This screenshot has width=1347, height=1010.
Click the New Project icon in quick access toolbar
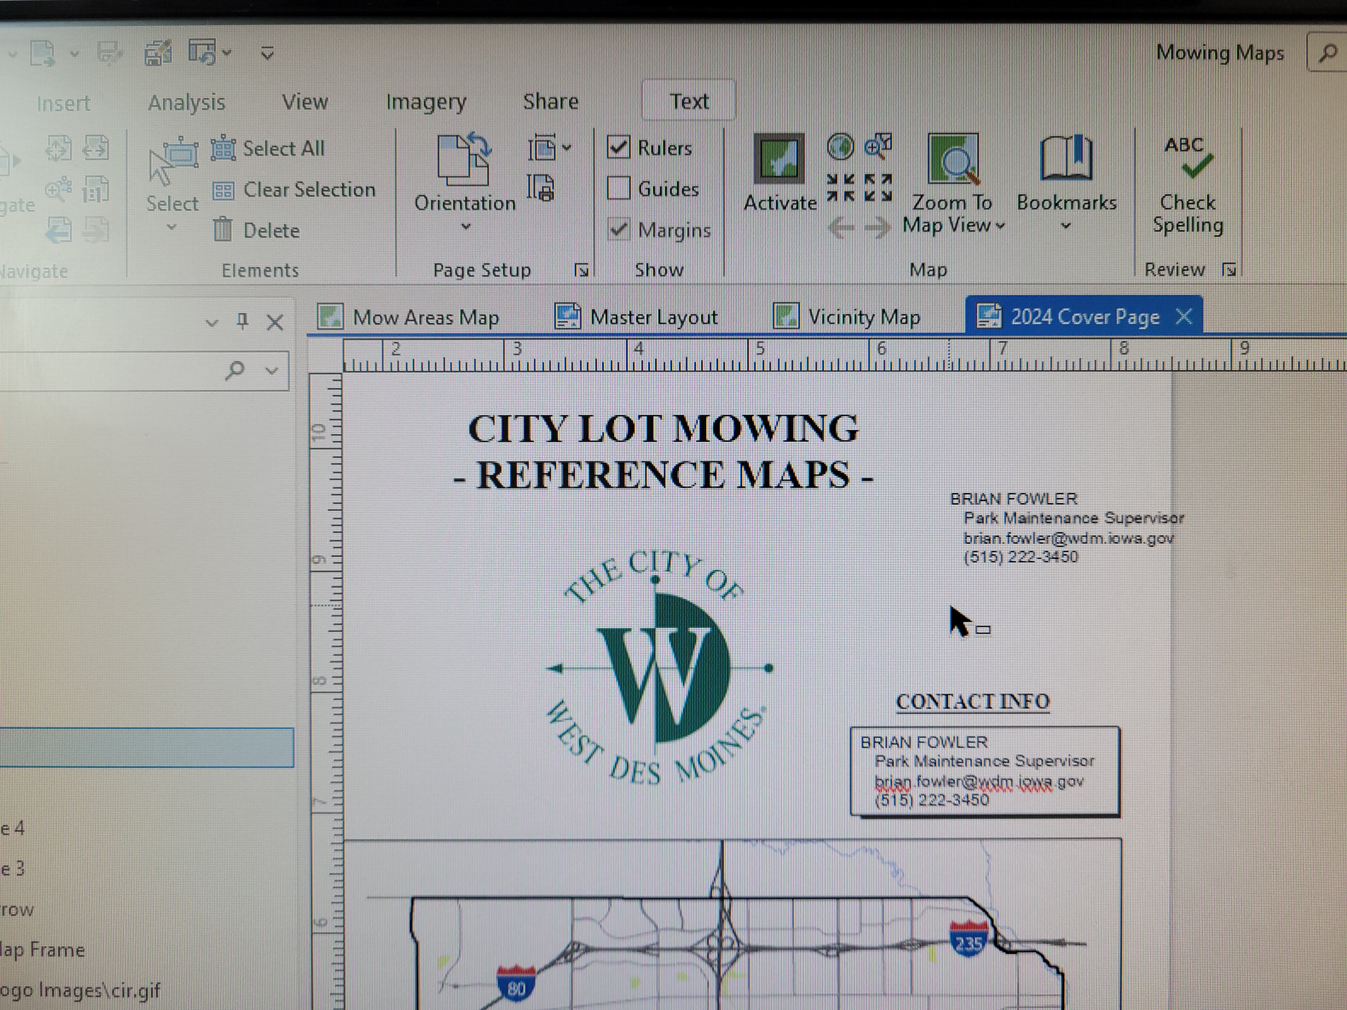(x=43, y=53)
